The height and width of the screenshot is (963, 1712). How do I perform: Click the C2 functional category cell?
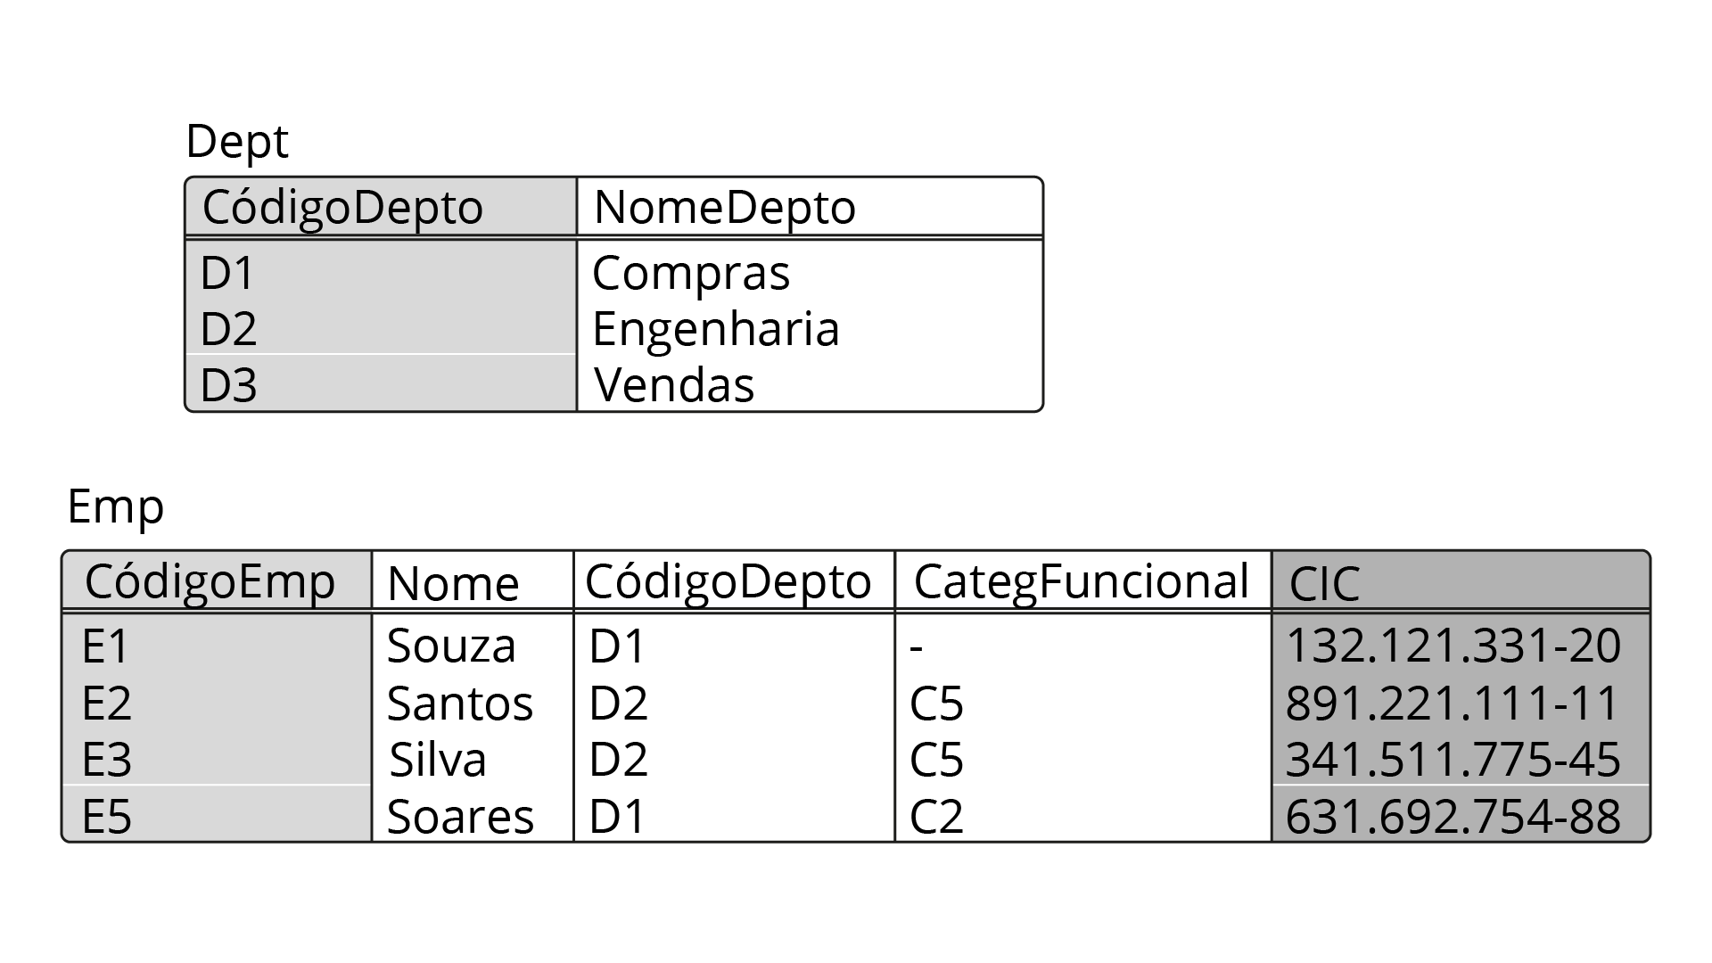[x=936, y=817]
